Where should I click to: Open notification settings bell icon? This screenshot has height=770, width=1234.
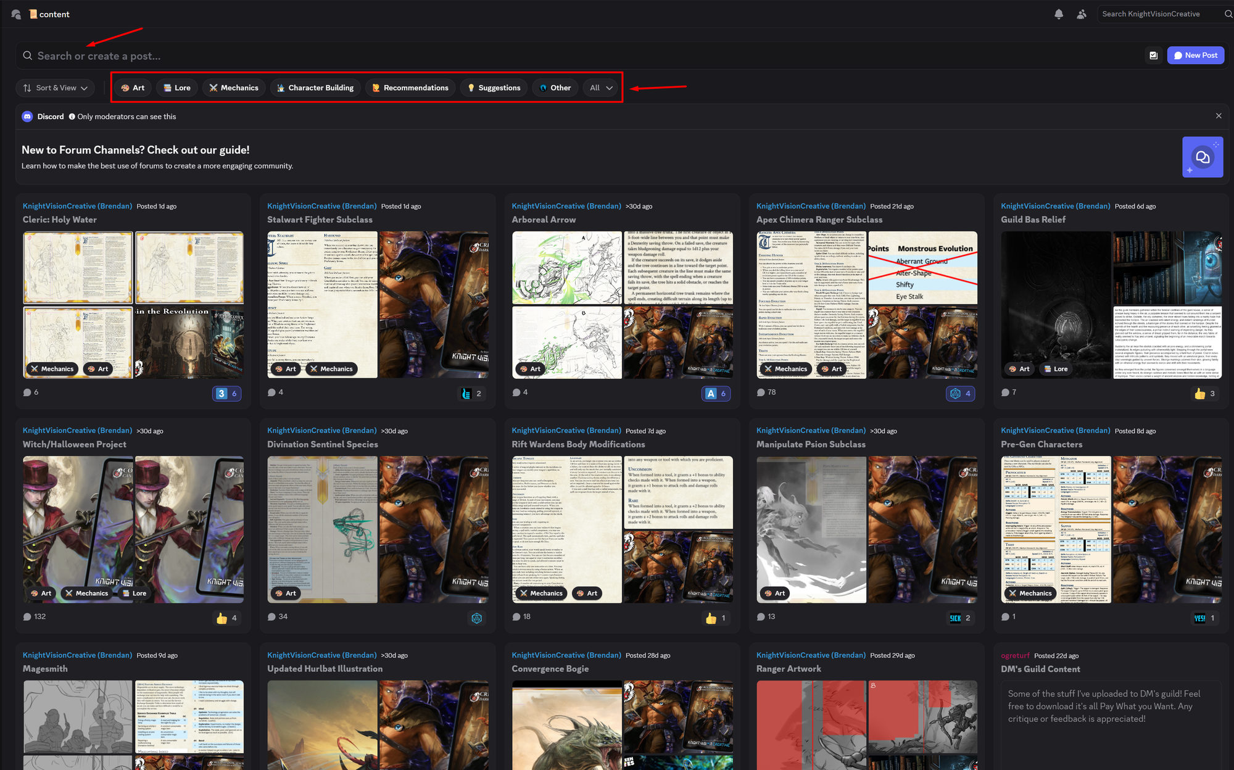[x=1059, y=14]
